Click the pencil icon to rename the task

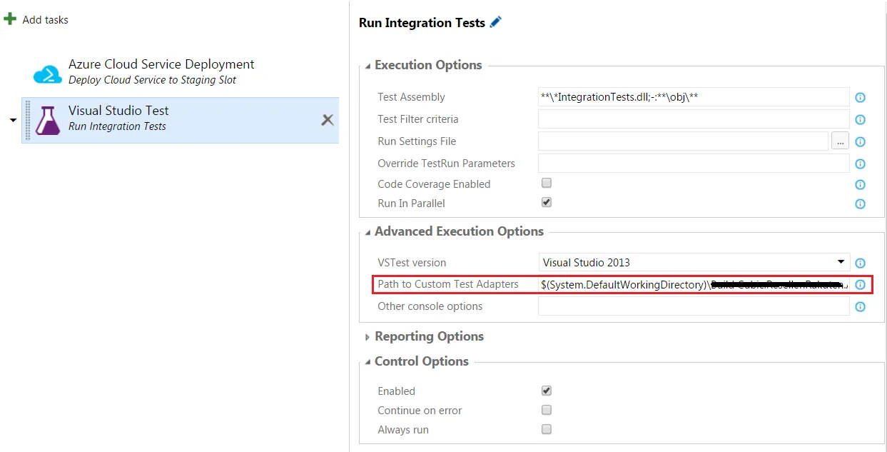click(x=496, y=22)
